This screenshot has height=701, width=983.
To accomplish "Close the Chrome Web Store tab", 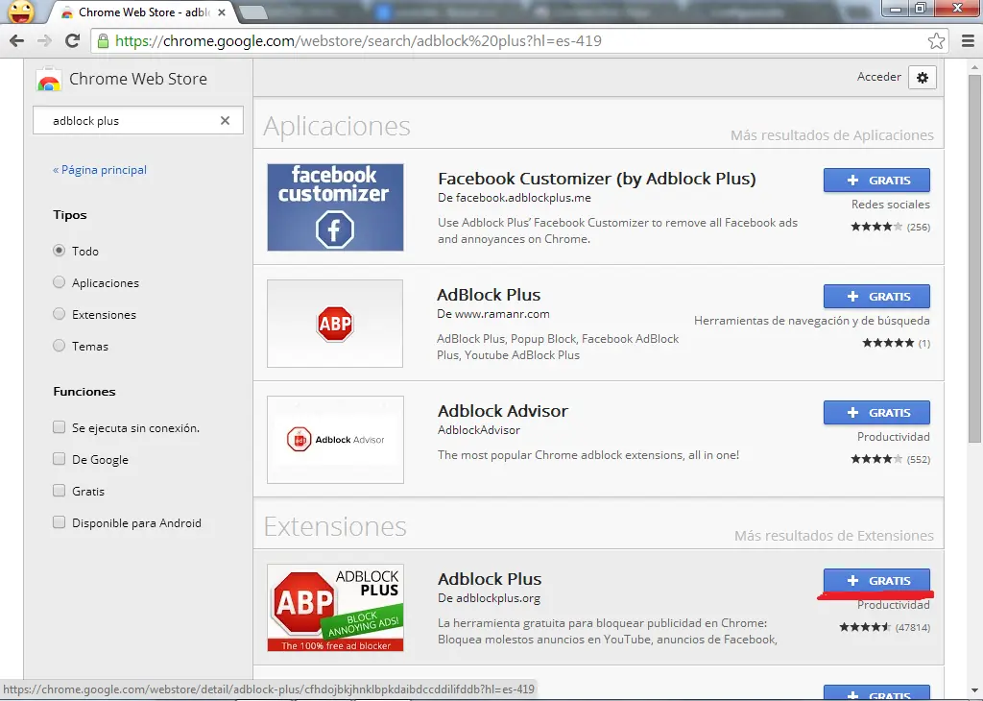I will 222,12.
